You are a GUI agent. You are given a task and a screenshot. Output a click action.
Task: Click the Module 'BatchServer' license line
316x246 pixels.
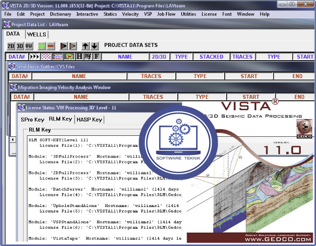104,189
